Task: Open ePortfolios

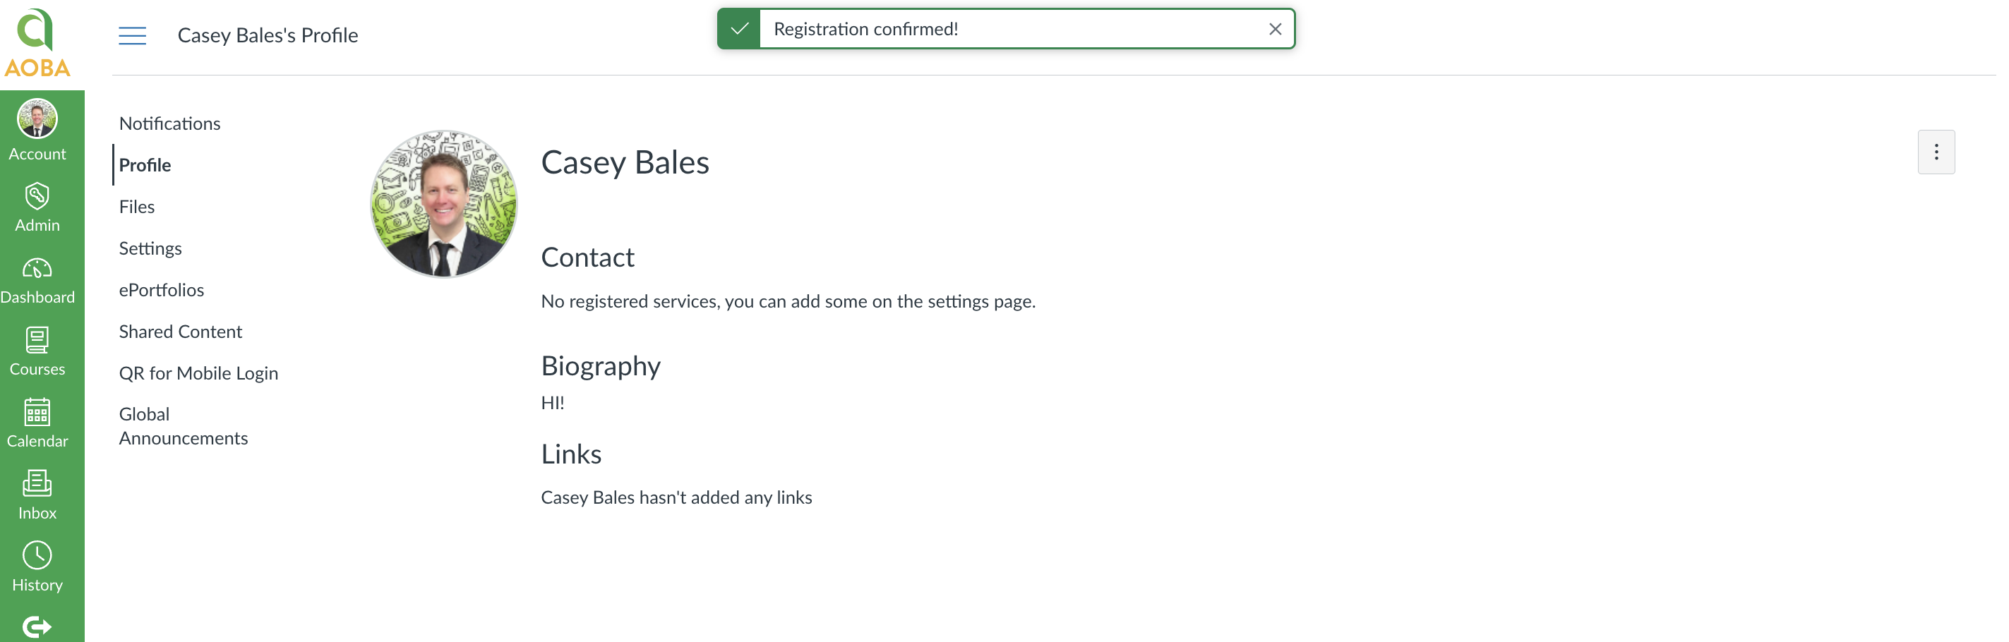Action: (x=161, y=289)
